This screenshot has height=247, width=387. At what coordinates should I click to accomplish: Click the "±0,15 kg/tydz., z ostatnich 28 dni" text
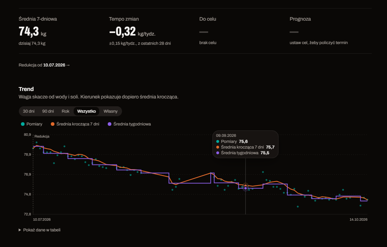point(140,43)
